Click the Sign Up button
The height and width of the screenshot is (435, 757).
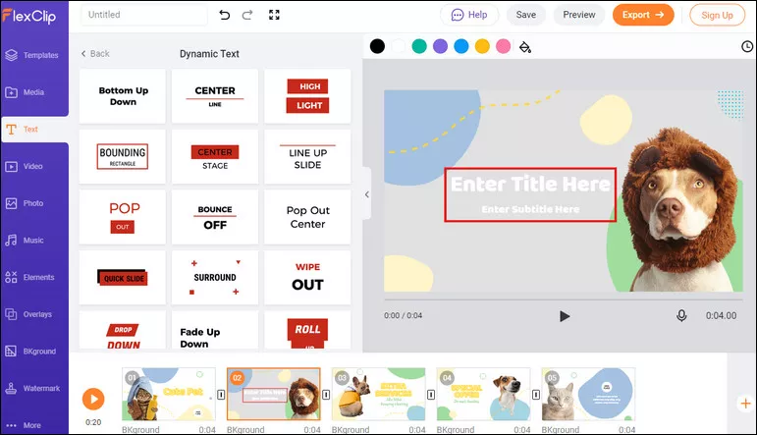pos(717,15)
